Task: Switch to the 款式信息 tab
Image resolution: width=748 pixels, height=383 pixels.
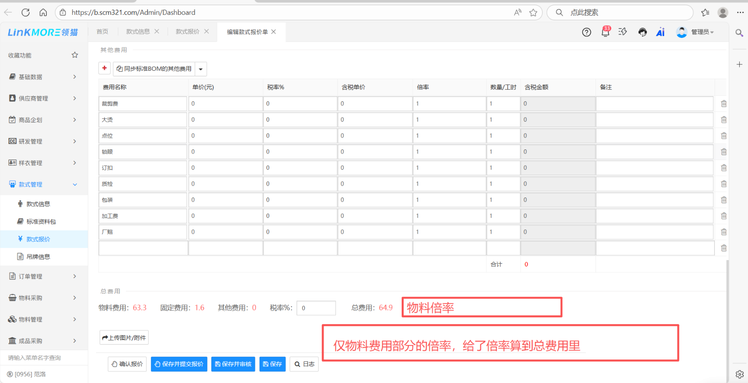Action: click(x=138, y=31)
